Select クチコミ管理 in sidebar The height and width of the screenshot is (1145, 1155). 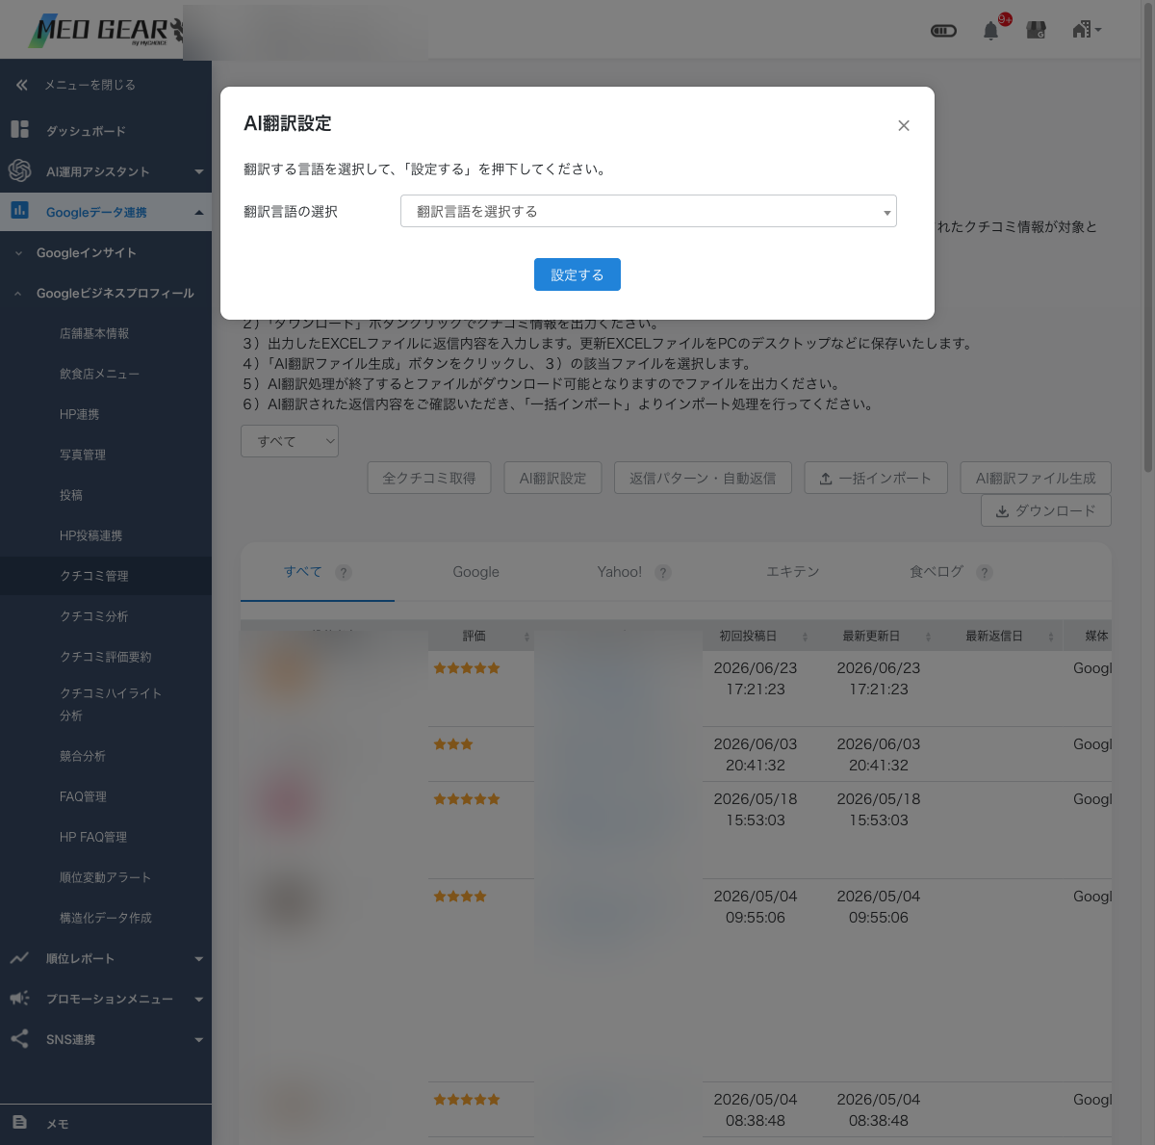click(94, 576)
